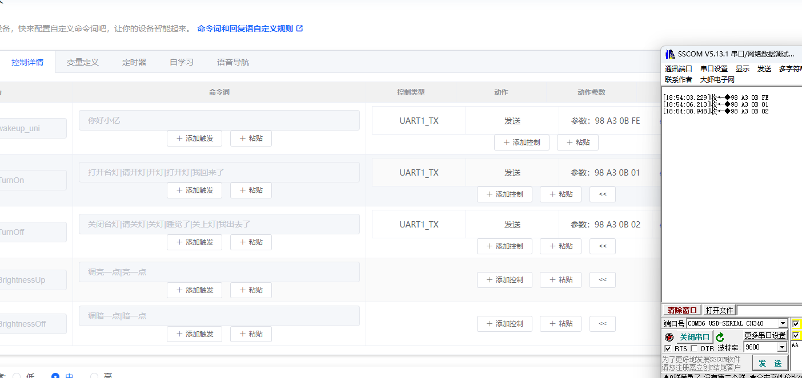Click the 发送 send button
The height and width of the screenshot is (378, 802).
(x=771, y=363)
